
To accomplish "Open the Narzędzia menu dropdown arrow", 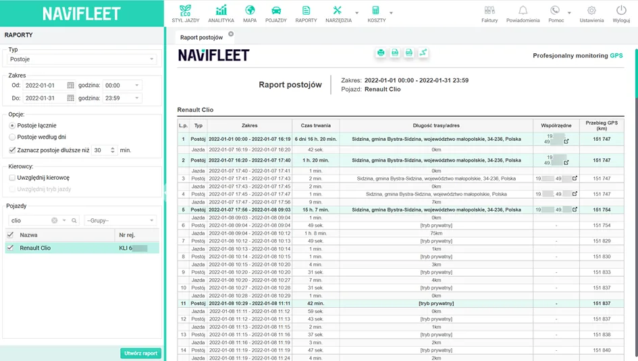I will coord(357,13).
